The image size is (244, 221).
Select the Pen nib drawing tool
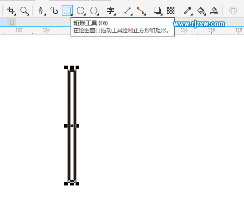pyautogui.click(x=41, y=11)
